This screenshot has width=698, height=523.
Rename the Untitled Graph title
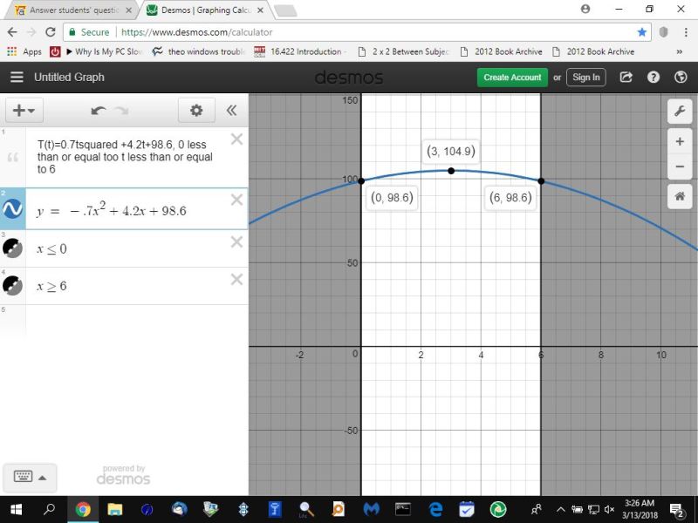69,77
